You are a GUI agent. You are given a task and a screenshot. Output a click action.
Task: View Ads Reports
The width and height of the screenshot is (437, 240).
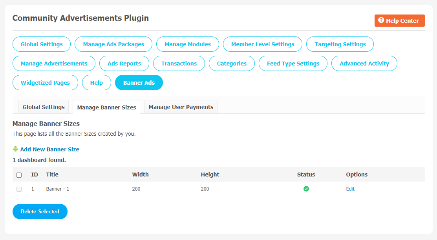click(124, 64)
